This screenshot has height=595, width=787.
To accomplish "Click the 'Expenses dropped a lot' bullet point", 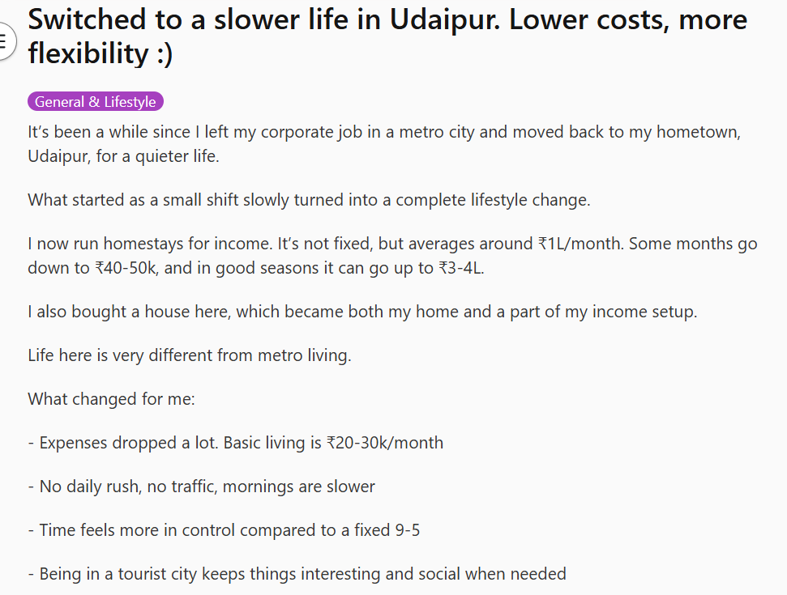I will [235, 443].
